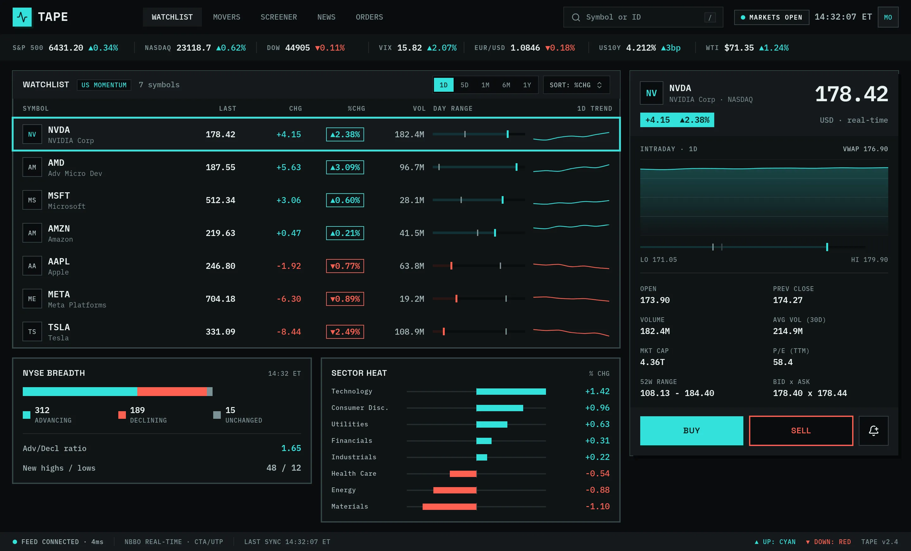
Task: Click the BUY button
Action: (691, 430)
